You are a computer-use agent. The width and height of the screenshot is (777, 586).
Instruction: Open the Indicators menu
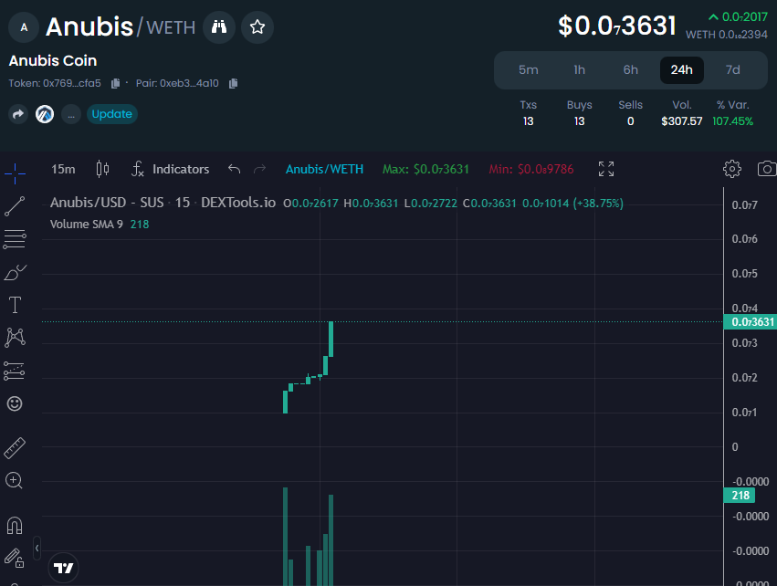[x=171, y=170]
